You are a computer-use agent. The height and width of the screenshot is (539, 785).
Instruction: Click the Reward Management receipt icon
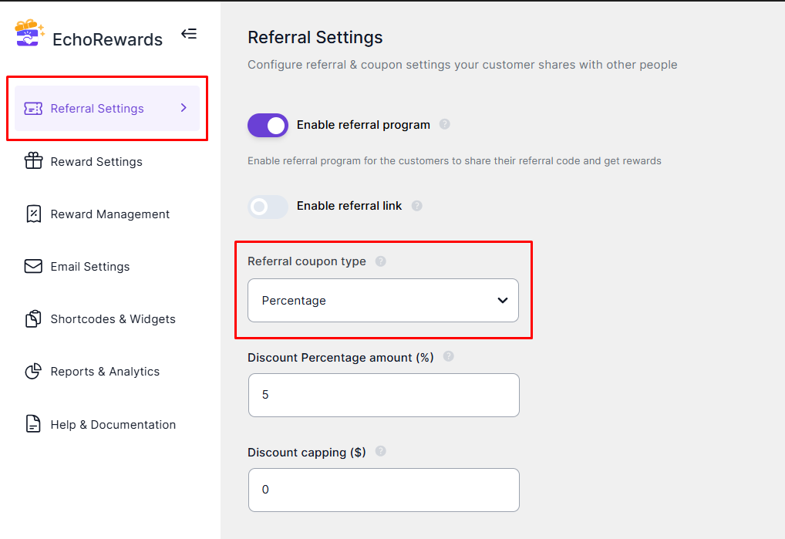tap(33, 214)
